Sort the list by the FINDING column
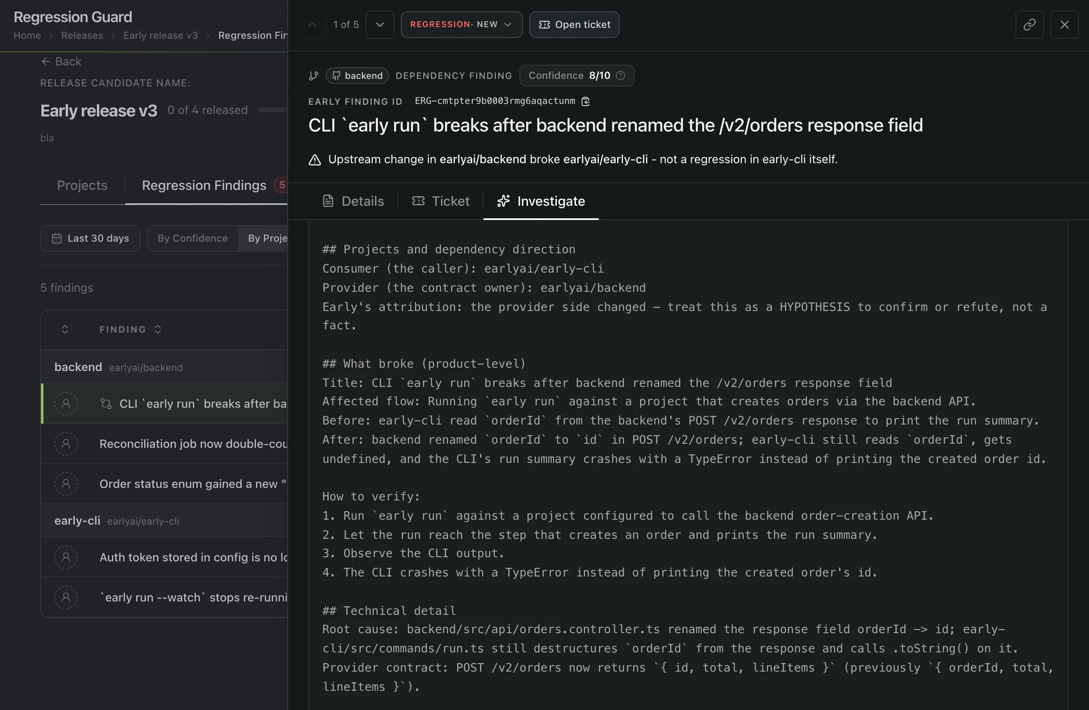 coord(130,329)
